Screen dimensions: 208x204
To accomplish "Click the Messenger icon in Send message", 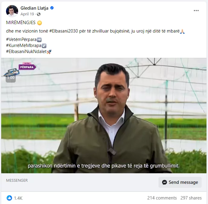I will point(165,182).
